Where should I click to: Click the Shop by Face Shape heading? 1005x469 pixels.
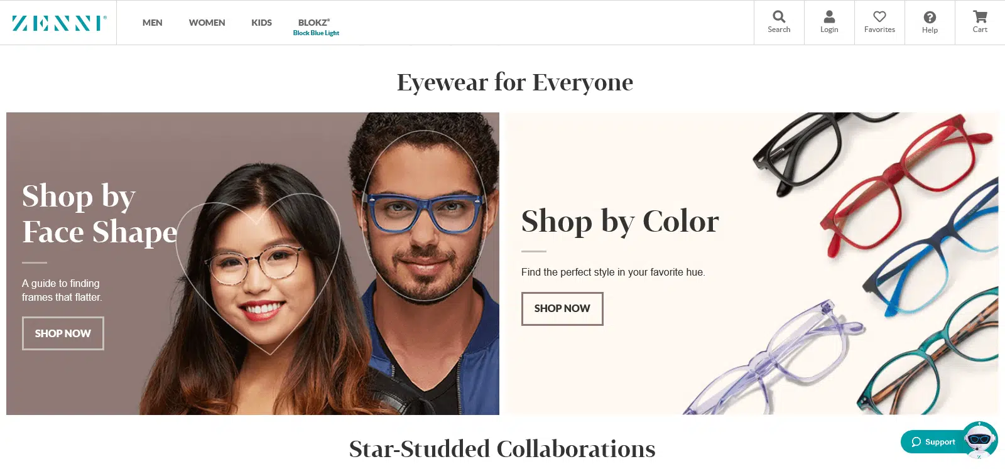[100, 213]
